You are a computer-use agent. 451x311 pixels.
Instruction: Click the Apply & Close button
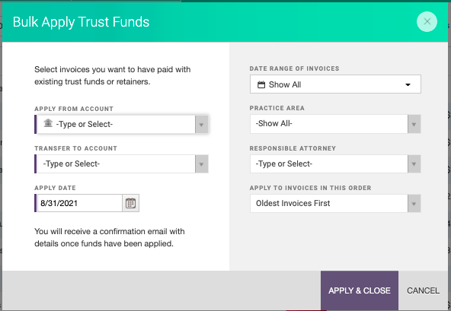coord(360,290)
